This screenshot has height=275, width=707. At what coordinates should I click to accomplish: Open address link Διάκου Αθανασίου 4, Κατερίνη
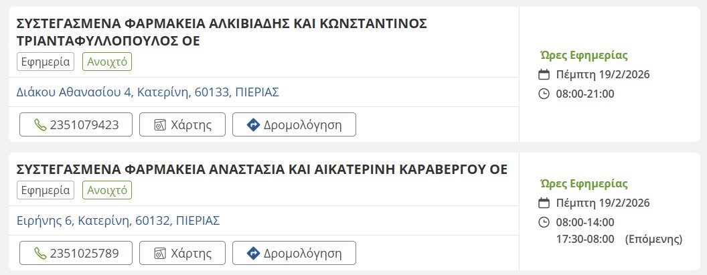pyautogui.click(x=147, y=92)
